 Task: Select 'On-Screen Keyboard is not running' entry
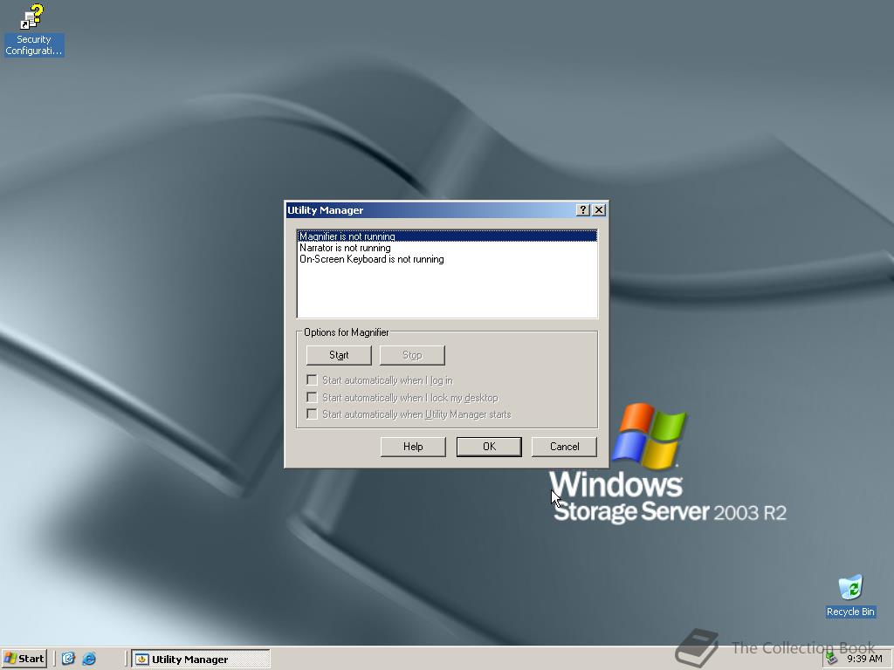pyautogui.click(x=447, y=258)
